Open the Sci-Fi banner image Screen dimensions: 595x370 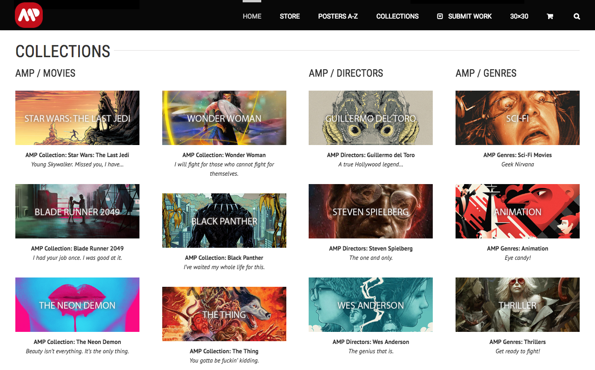(517, 118)
